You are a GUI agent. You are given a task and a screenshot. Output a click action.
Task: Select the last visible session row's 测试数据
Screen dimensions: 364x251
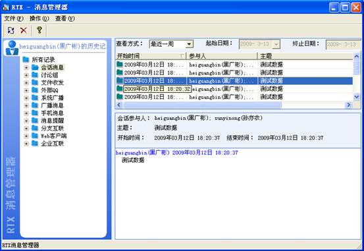click(x=271, y=97)
